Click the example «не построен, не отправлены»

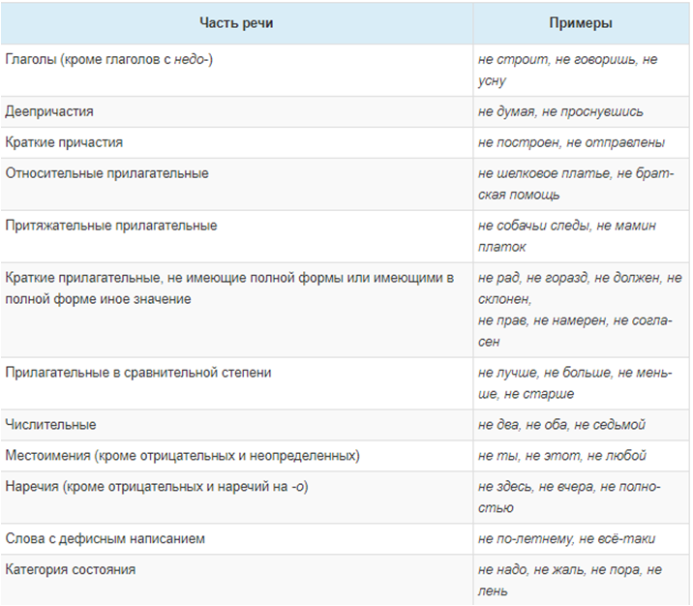click(571, 143)
